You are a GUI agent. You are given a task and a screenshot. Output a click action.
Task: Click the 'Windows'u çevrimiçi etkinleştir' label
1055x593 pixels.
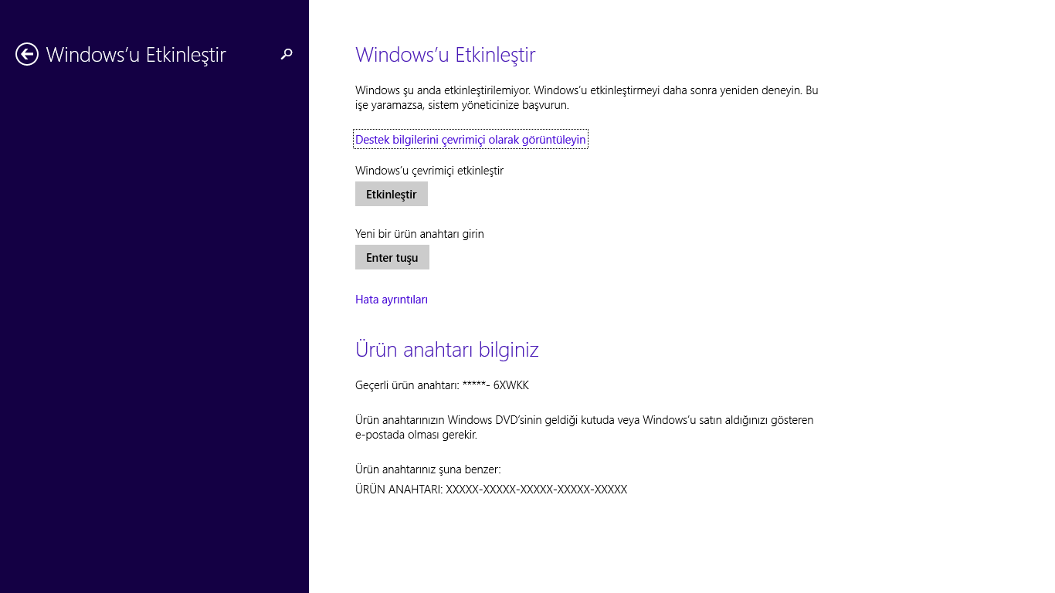429,171
